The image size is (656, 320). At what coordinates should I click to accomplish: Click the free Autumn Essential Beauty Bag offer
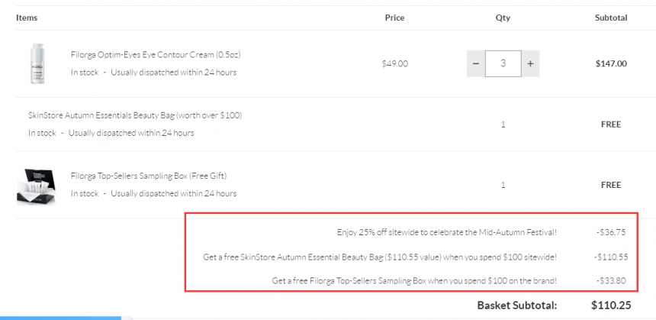pos(380,257)
